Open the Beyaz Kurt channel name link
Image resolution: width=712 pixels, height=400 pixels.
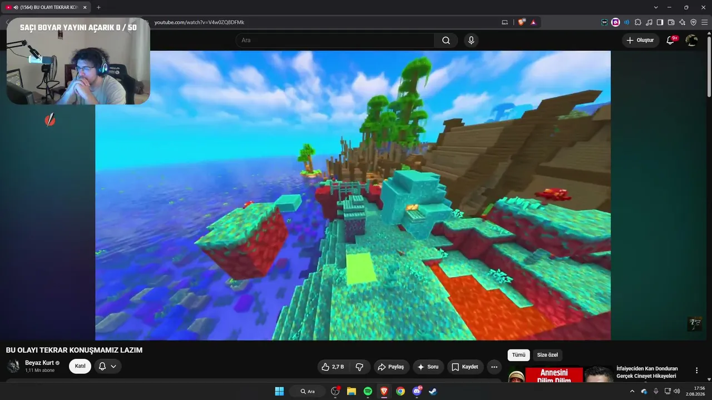[x=39, y=363]
